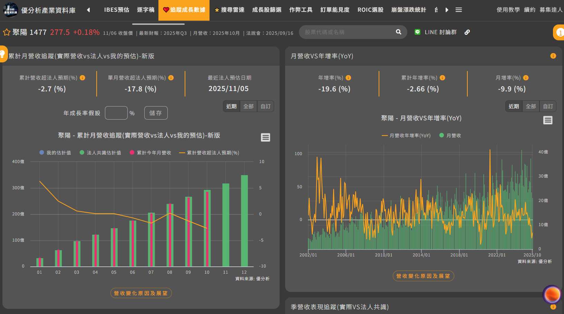Click info icon next to 累計營收超法人預期
This screenshot has height=314, width=564.
82,78
